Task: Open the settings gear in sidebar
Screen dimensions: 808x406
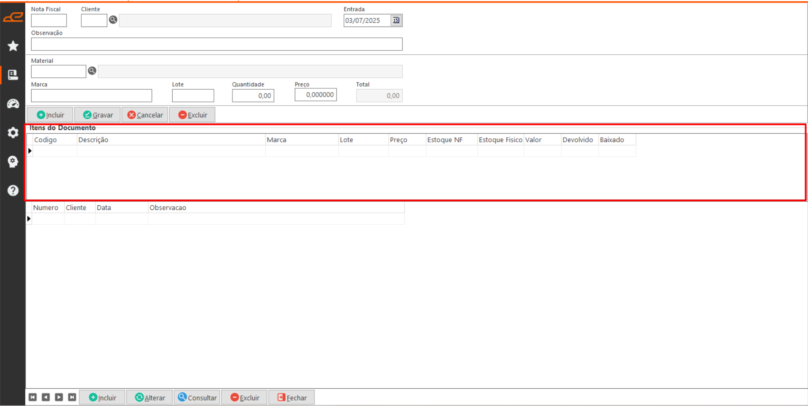Action: point(13,133)
